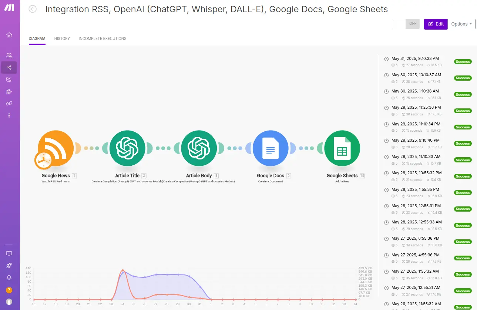Viewport: 477px width, 310px height.
Task: Go back using the arrow icon
Action: tap(33, 9)
